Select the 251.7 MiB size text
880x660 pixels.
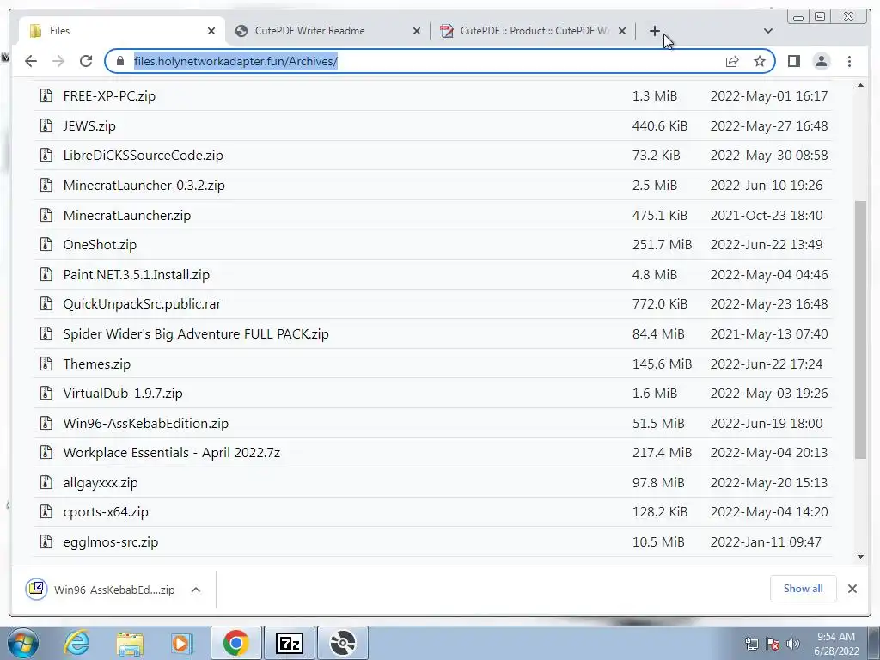(x=662, y=245)
